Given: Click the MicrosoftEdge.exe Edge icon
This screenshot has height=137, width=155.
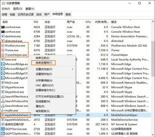Looking at the screenshot, I should [3, 64].
